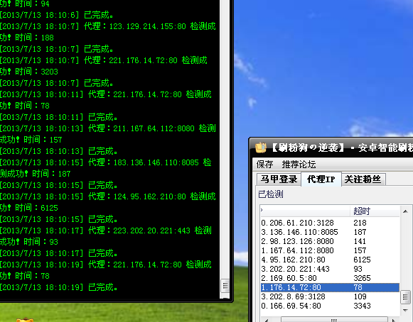The width and height of the screenshot is (413, 322).
Task: Select the proxy row 166.69.54:80
Action: (330, 306)
